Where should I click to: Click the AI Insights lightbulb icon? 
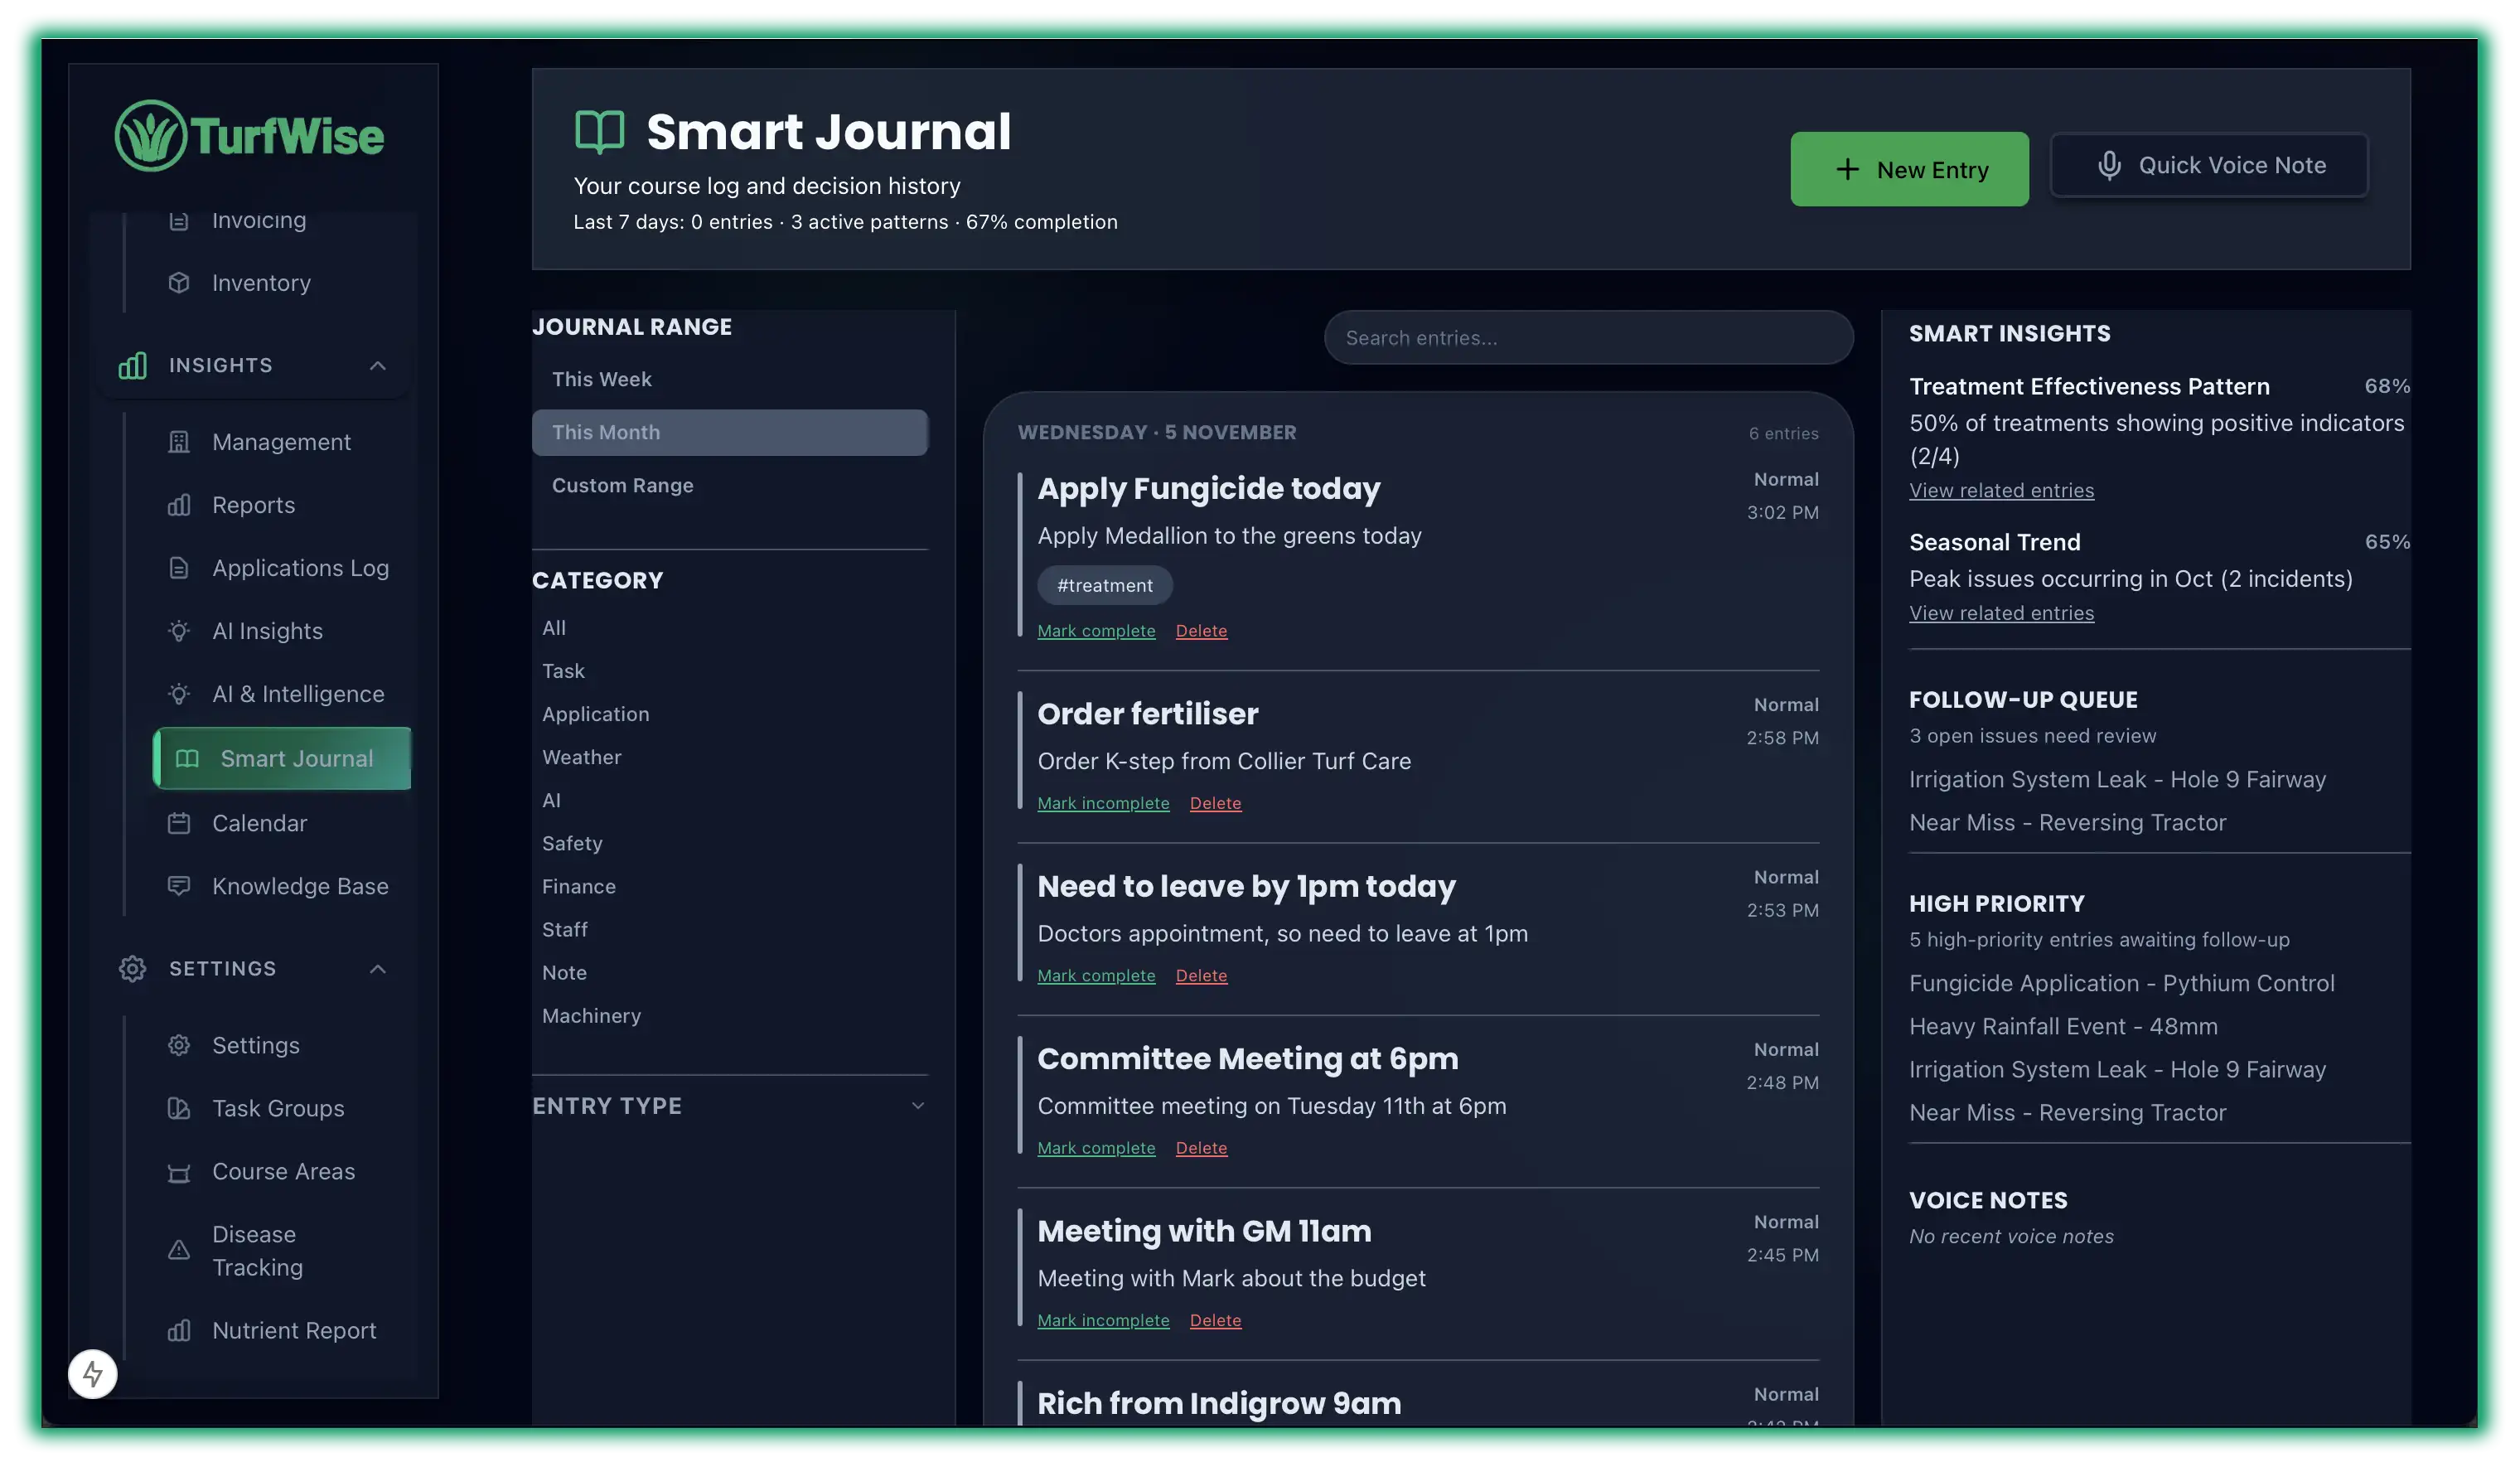[x=179, y=631]
